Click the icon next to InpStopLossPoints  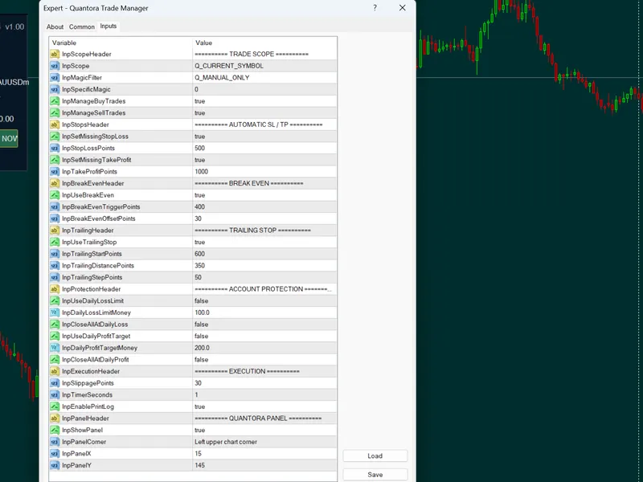point(55,148)
